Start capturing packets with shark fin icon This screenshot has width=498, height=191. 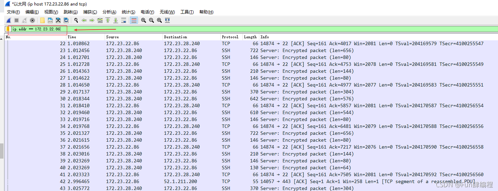[8, 20]
